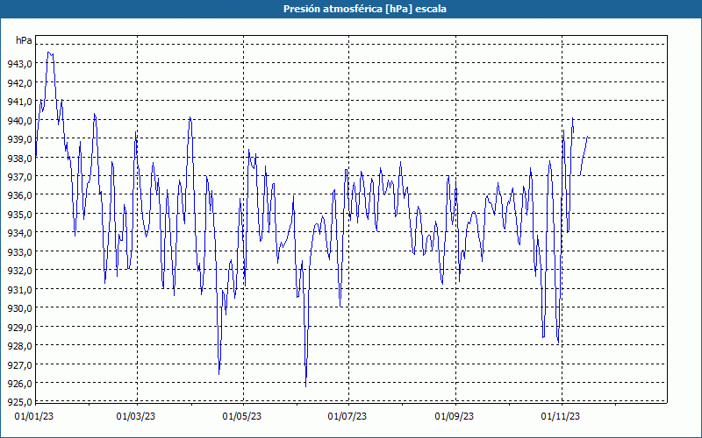
Task: Select the 930,0 y-axis value
Action: click(19, 308)
